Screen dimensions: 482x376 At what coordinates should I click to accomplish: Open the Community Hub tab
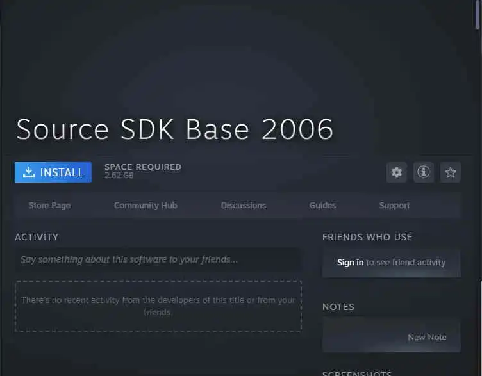(145, 206)
